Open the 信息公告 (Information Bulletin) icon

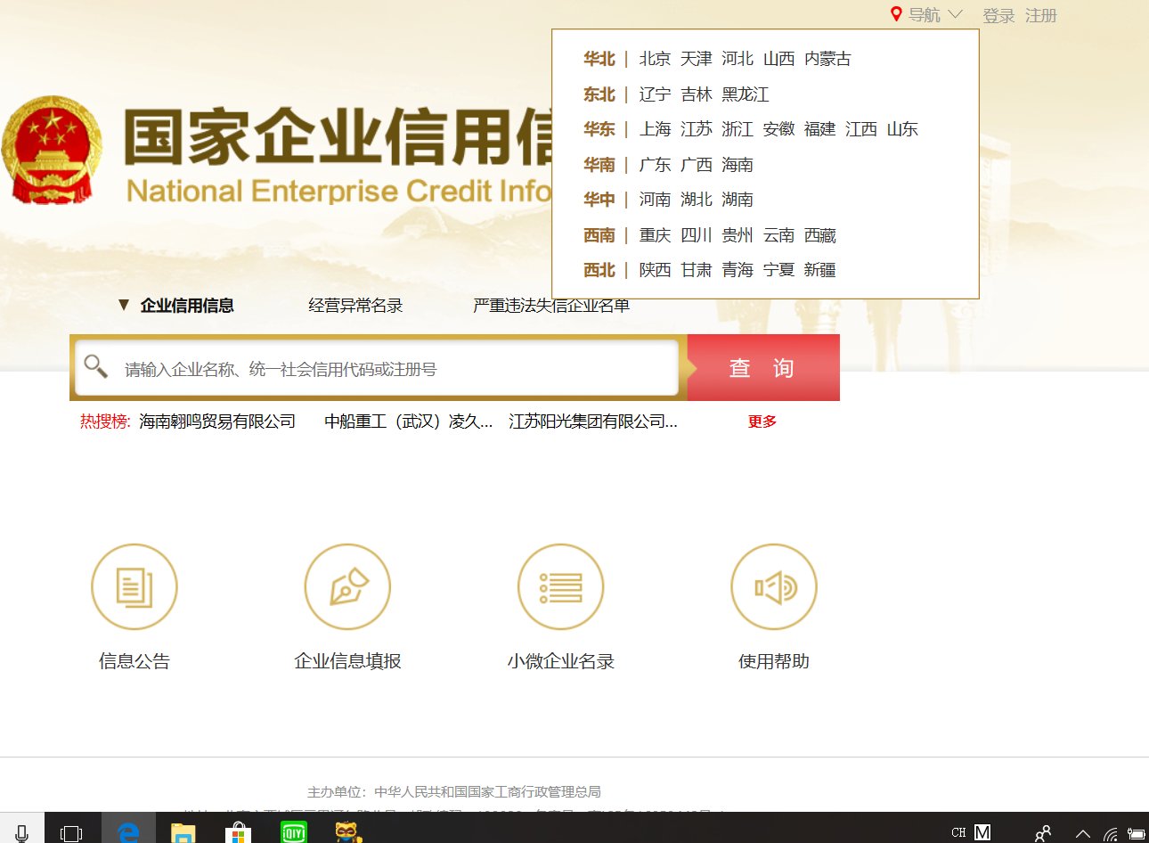(134, 586)
